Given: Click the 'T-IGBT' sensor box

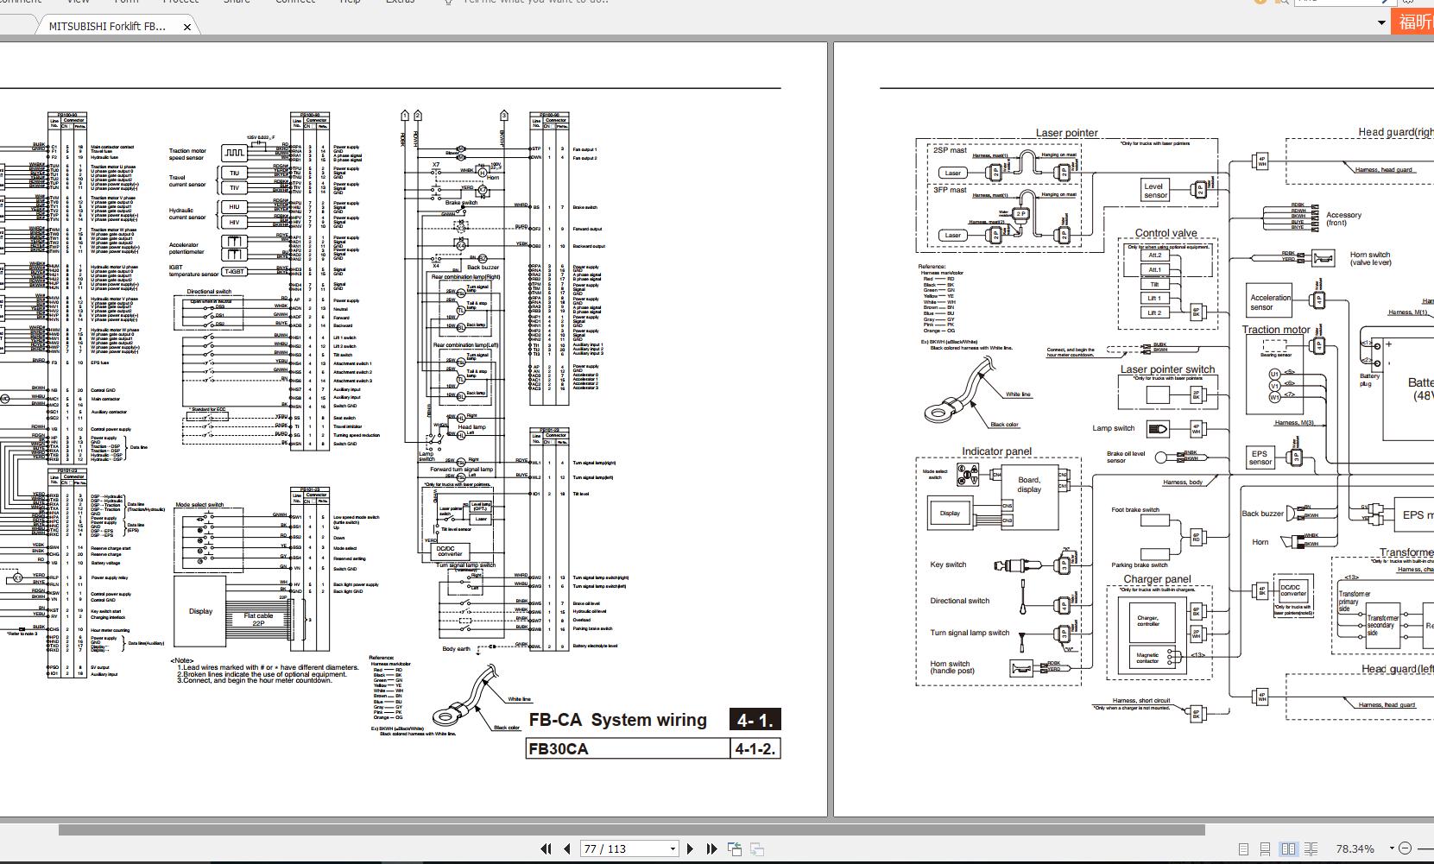Looking at the screenshot, I should pos(234,272).
